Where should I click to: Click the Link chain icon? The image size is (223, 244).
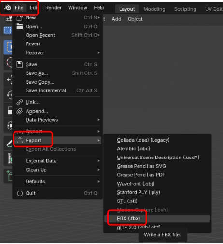tap(20, 102)
